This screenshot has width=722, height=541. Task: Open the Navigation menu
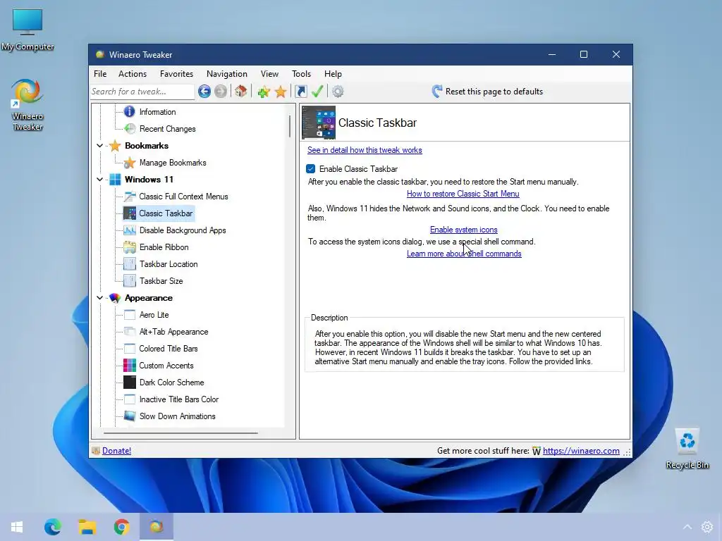click(226, 73)
